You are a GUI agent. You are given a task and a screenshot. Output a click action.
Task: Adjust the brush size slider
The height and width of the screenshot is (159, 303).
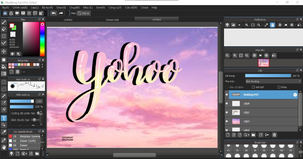coord(22,101)
